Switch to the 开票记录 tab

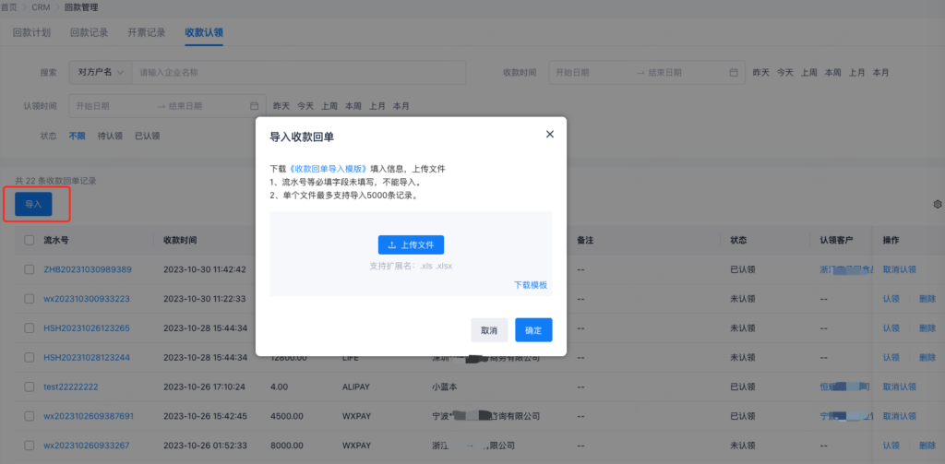[x=147, y=32]
